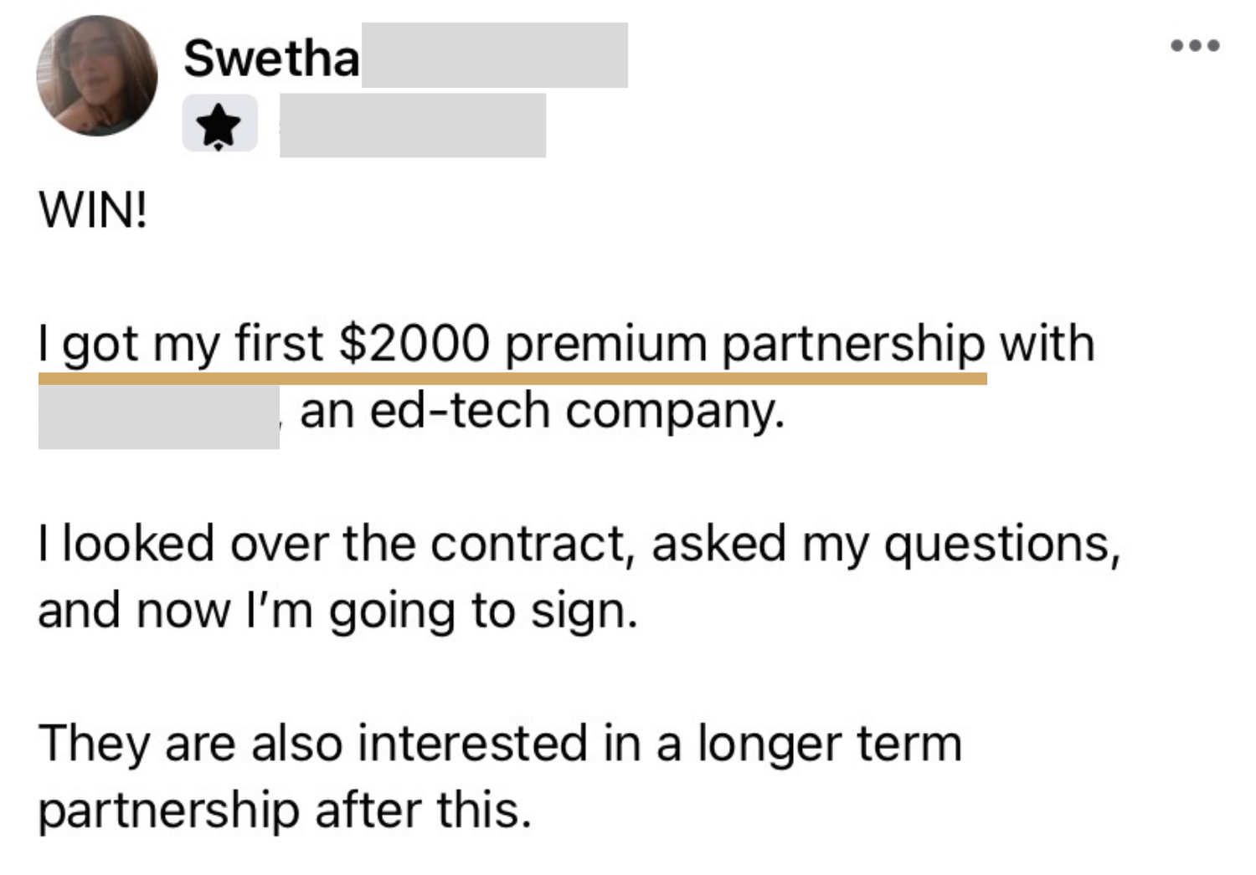1256x875 pixels.
Task: Click the final line partnership after this
Action: point(285,810)
